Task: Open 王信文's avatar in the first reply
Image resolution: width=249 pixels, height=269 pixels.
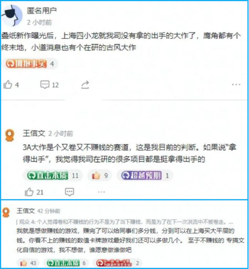Action: (x=9, y=135)
